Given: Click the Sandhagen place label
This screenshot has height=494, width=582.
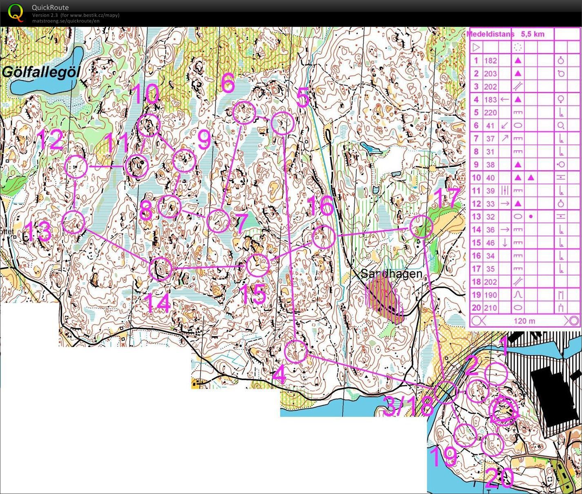Looking at the screenshot, I should click(x=391, y=274).
